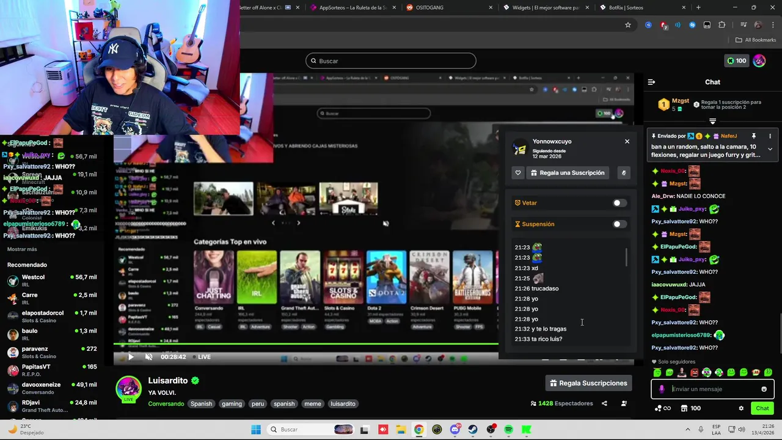
Task: Select the meme tag
Action: point(313,404)
